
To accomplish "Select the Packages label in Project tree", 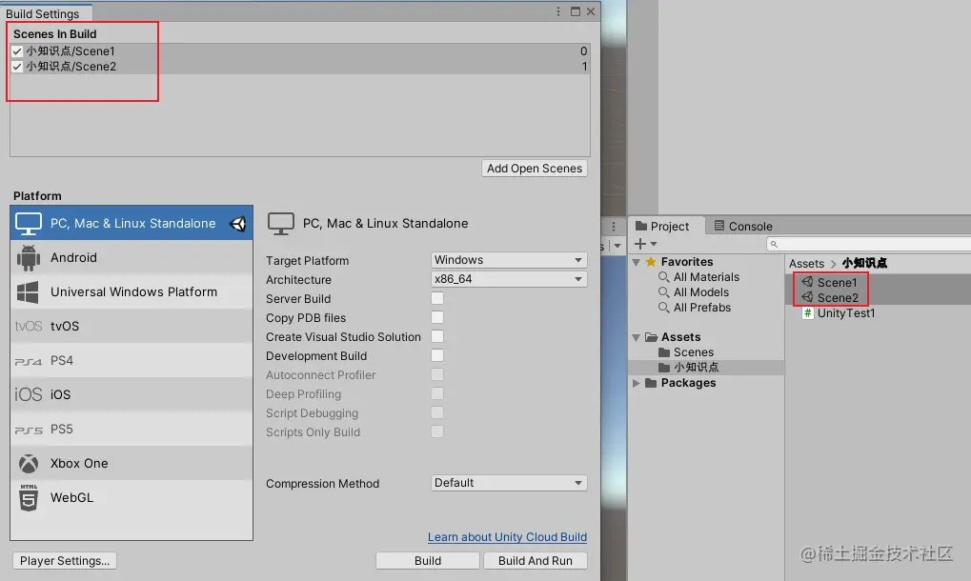I will (688, 383).
